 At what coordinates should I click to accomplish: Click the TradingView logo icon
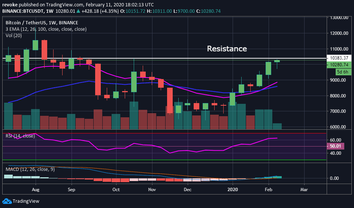7,201
